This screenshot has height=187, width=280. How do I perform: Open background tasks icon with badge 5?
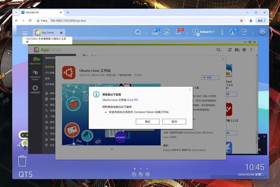[155, 32]
